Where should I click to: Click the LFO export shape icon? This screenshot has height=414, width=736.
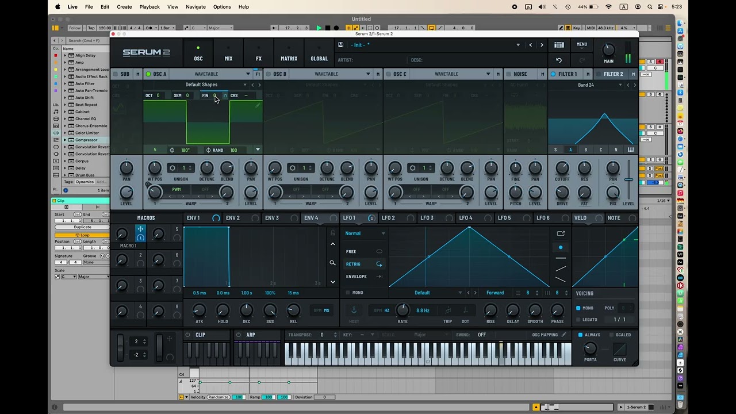[x=561, y=233]
